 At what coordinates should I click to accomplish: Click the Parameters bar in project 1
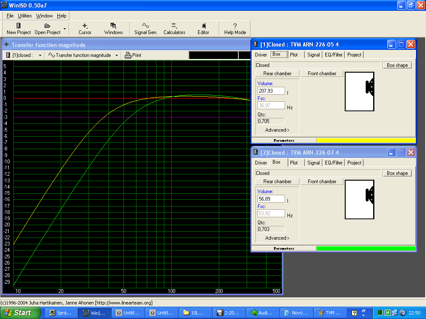(x=284, y=140)
